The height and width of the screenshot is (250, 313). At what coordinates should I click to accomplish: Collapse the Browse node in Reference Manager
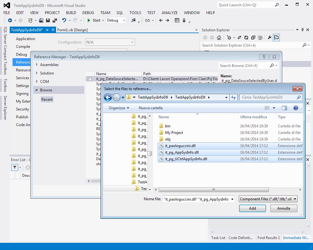37,90
